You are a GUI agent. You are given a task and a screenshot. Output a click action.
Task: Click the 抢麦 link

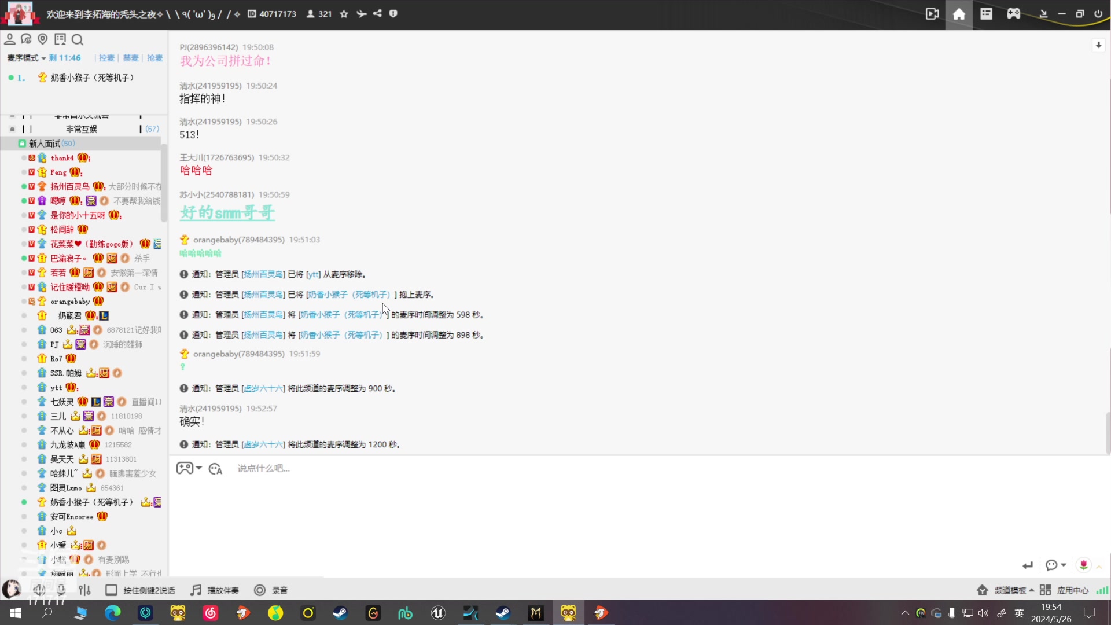pyautogui.click(x=154, y=58)
